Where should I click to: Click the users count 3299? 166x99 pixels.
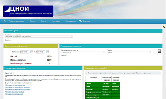click(x=49, y=60)
